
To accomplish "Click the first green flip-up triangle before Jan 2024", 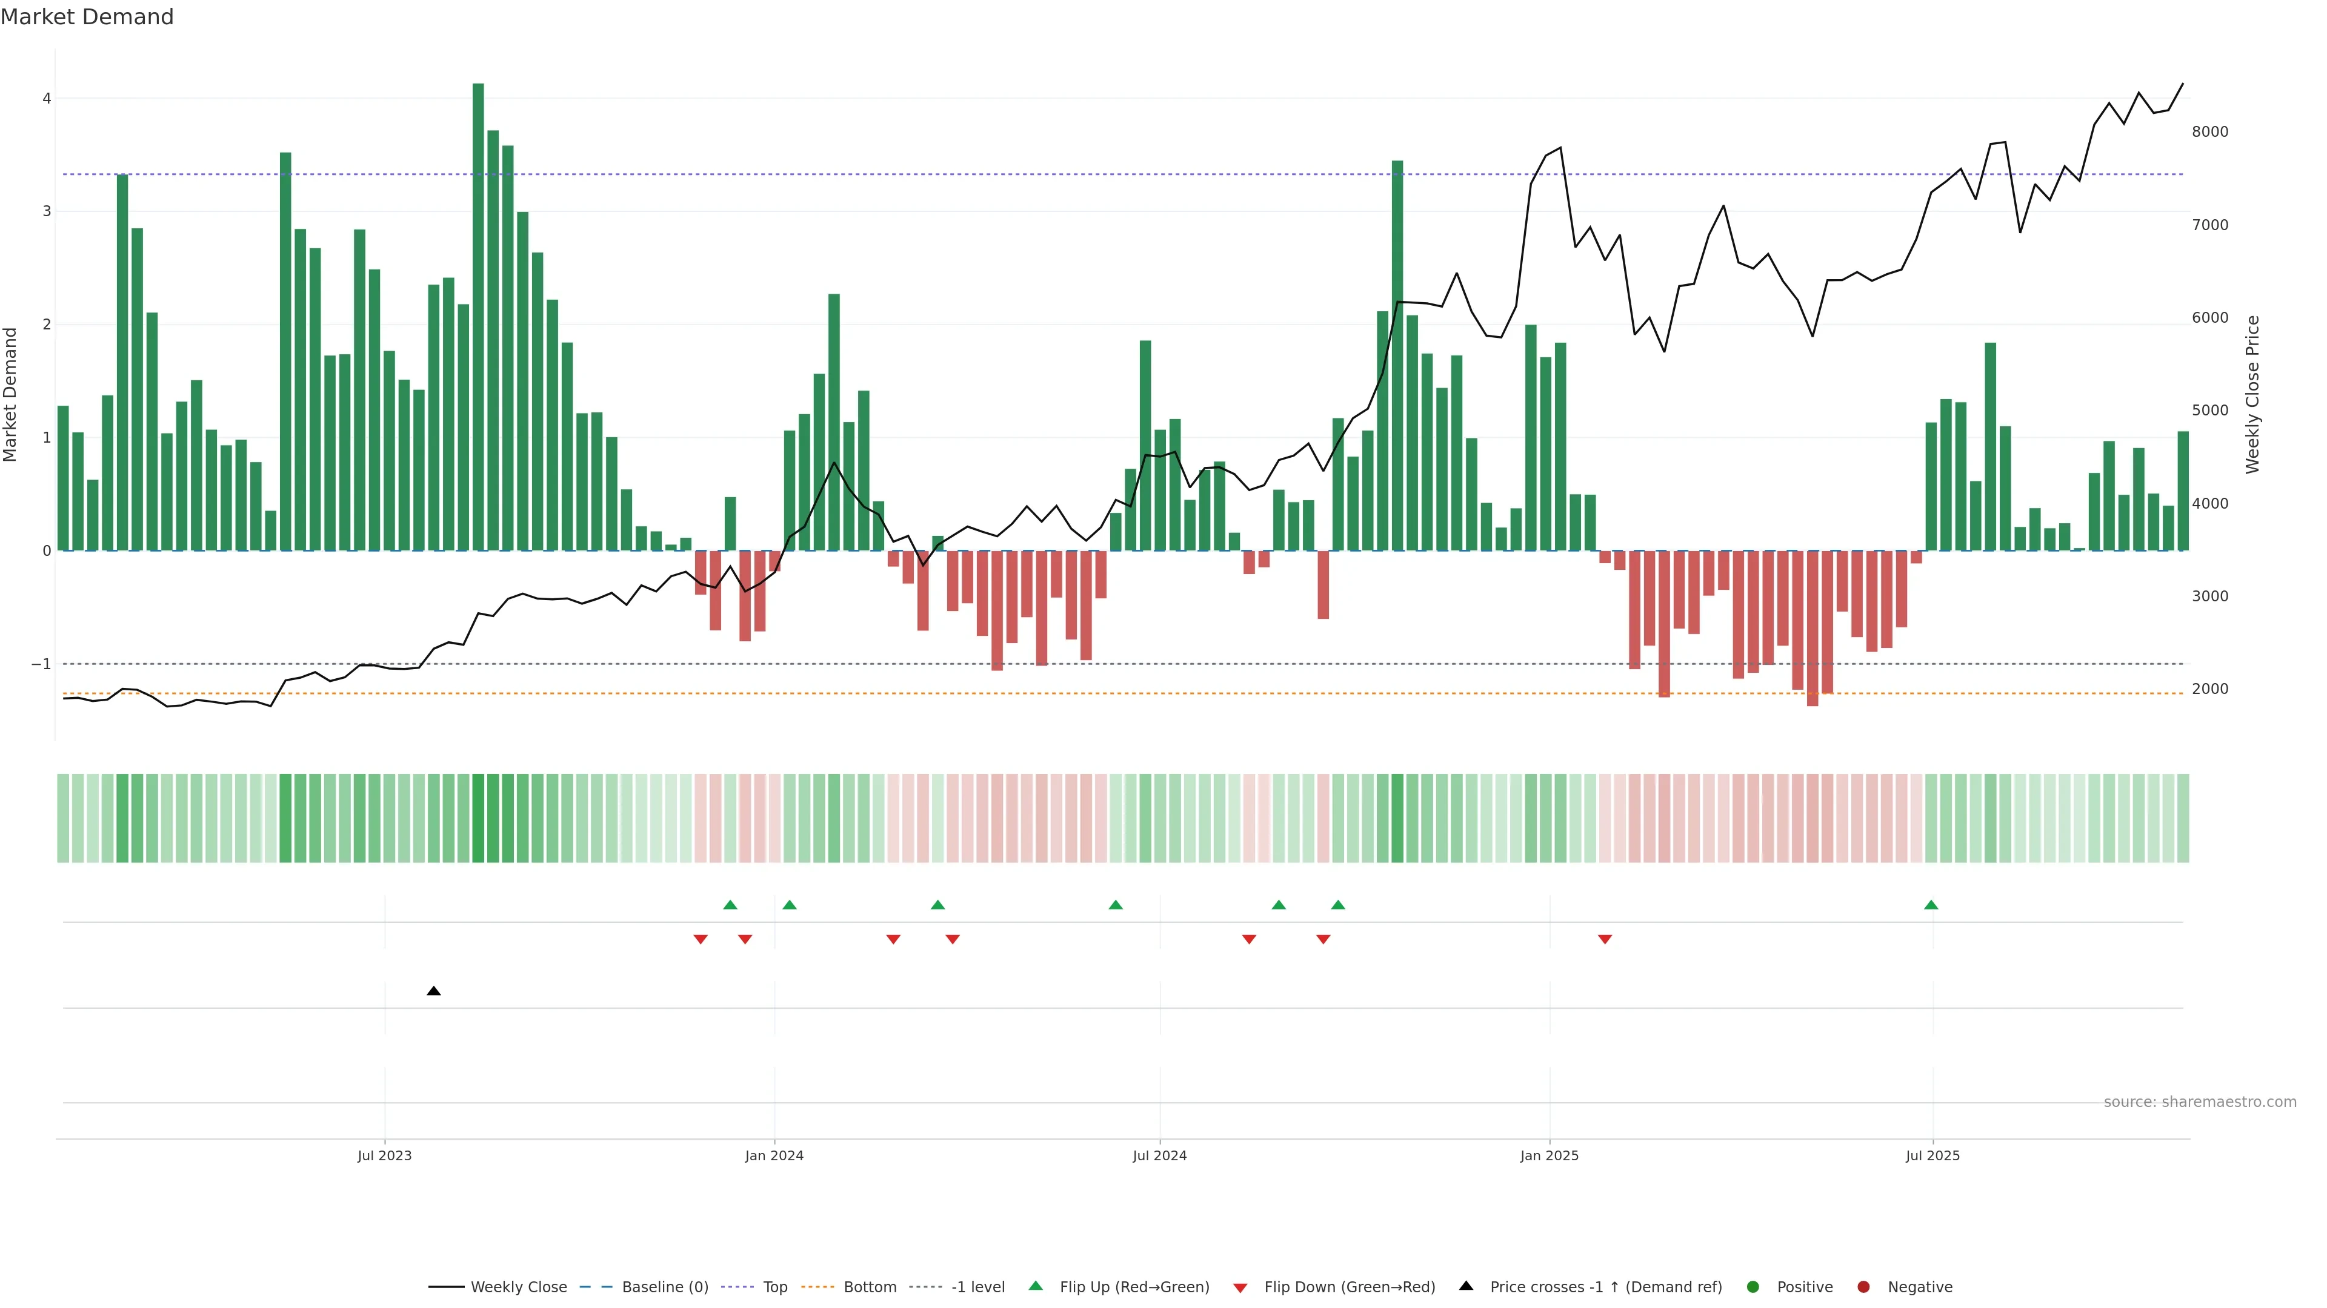I will (730, 905).
